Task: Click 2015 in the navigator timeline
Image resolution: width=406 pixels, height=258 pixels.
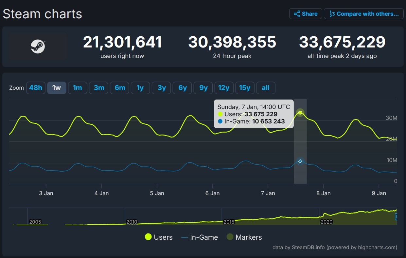Action: click(x=229, y=222)
